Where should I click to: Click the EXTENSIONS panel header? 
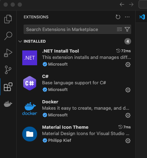click(x=36, y=17)
